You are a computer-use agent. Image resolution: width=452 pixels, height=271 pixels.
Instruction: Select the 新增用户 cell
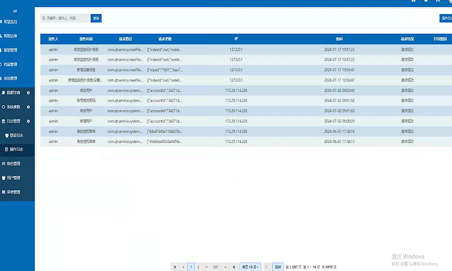pos(86,121)
